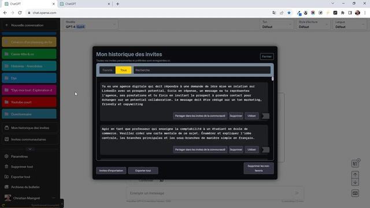Image resolution: width=370 pixels, height=208 pixels.
Task: Click the LinkedIn agency prompt text
Action: coord(182,95)
